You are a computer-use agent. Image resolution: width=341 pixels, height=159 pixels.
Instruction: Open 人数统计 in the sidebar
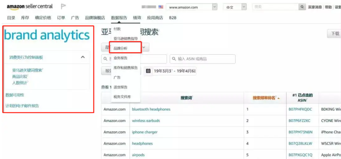tap(20, 82)
